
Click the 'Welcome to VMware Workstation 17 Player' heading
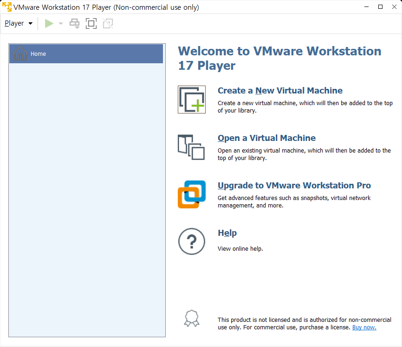280,58
